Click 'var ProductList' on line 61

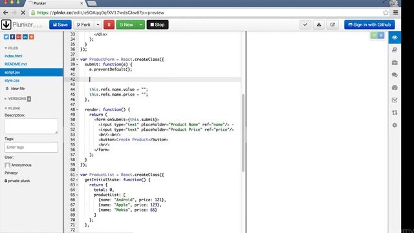coord(97,175)
